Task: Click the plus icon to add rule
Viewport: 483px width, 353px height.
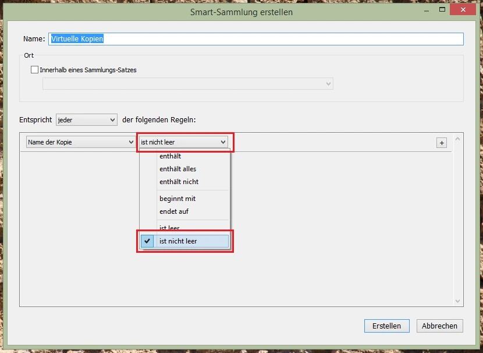Action: coord(442,143)
